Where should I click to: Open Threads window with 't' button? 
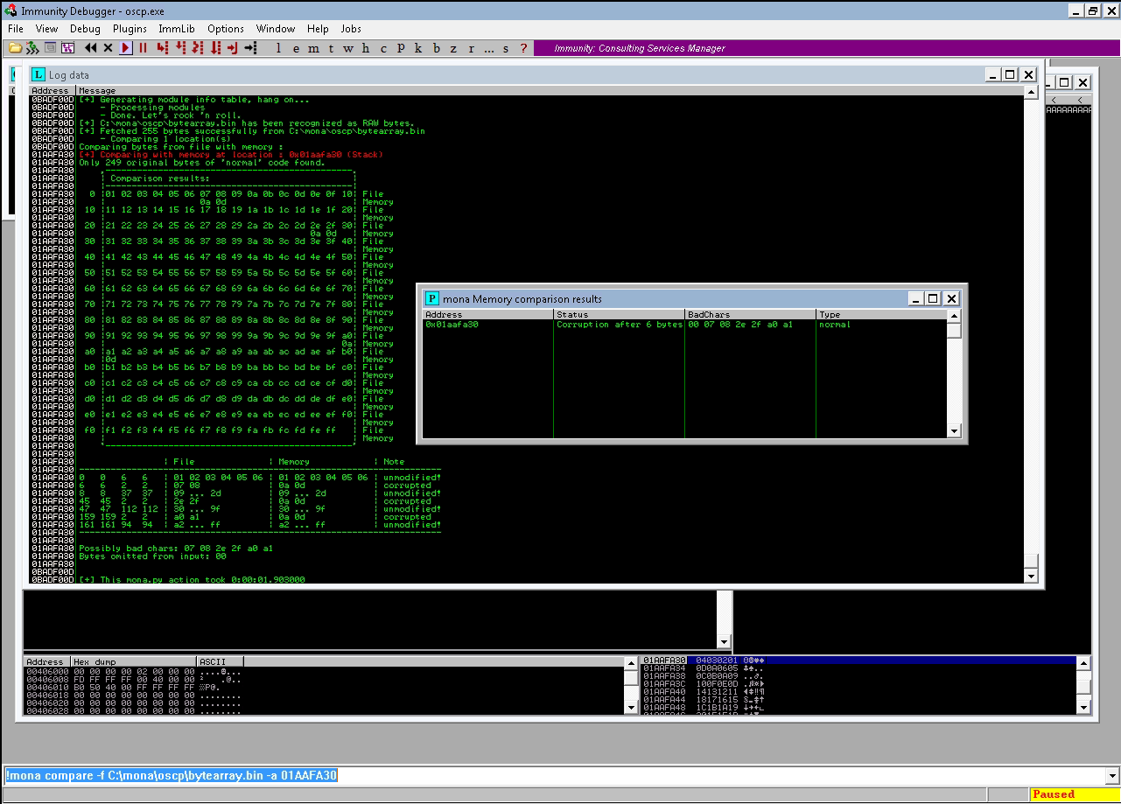331,48
